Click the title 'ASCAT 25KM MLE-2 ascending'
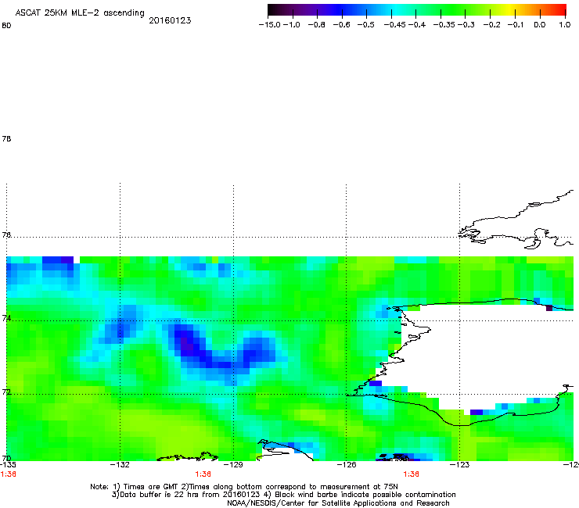This screenshot has width=579, height=508. click(80, 13)
